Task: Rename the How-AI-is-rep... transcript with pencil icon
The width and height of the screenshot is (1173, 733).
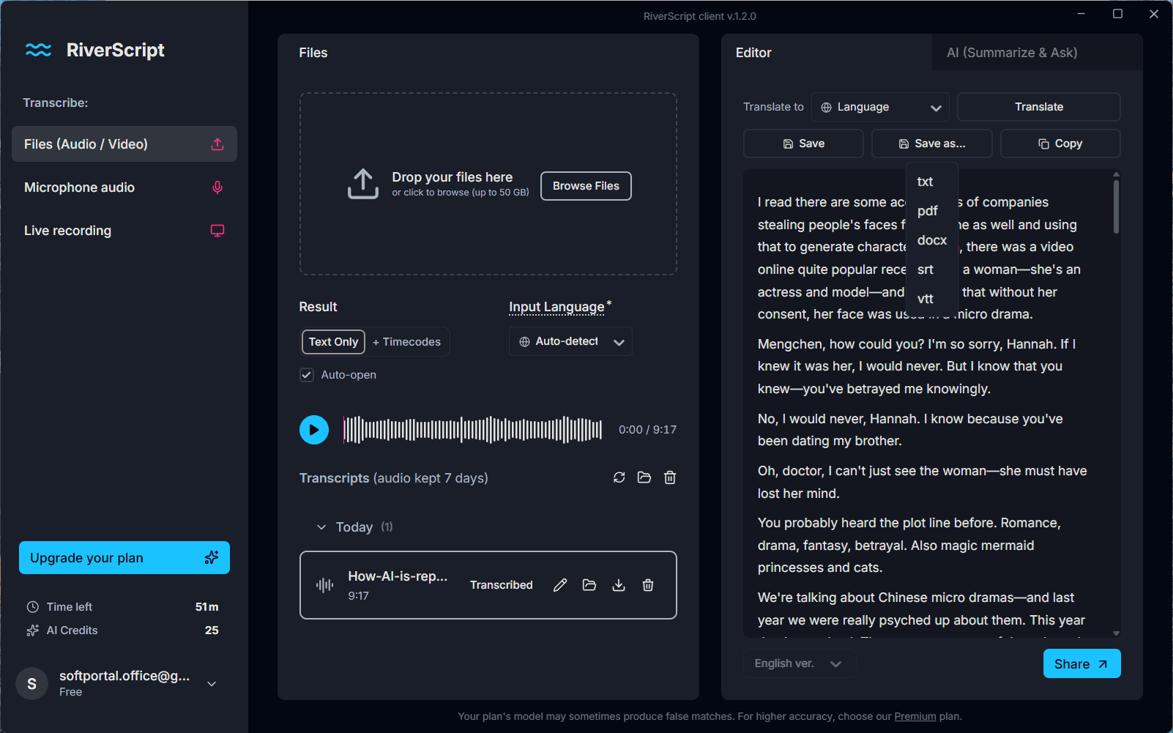Action: coord(560,585)
